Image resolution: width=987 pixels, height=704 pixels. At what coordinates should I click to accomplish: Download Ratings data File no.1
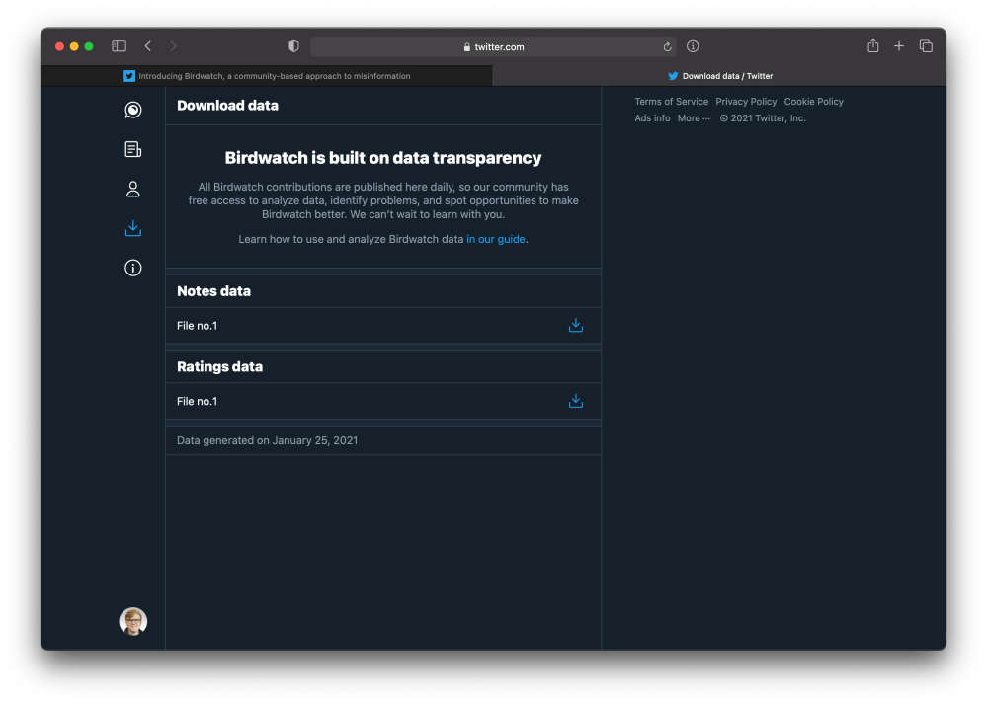(x=576, y=401)
